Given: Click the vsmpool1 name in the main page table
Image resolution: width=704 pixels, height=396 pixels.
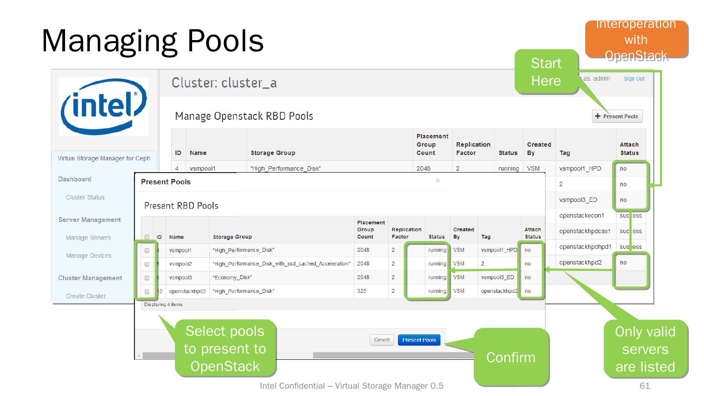Looking at the screenshot, I should [202, 169].
